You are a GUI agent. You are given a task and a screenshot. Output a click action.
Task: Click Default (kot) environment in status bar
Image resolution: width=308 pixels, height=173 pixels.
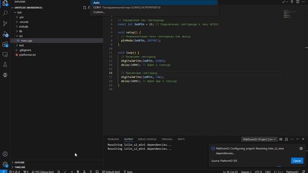111,172
